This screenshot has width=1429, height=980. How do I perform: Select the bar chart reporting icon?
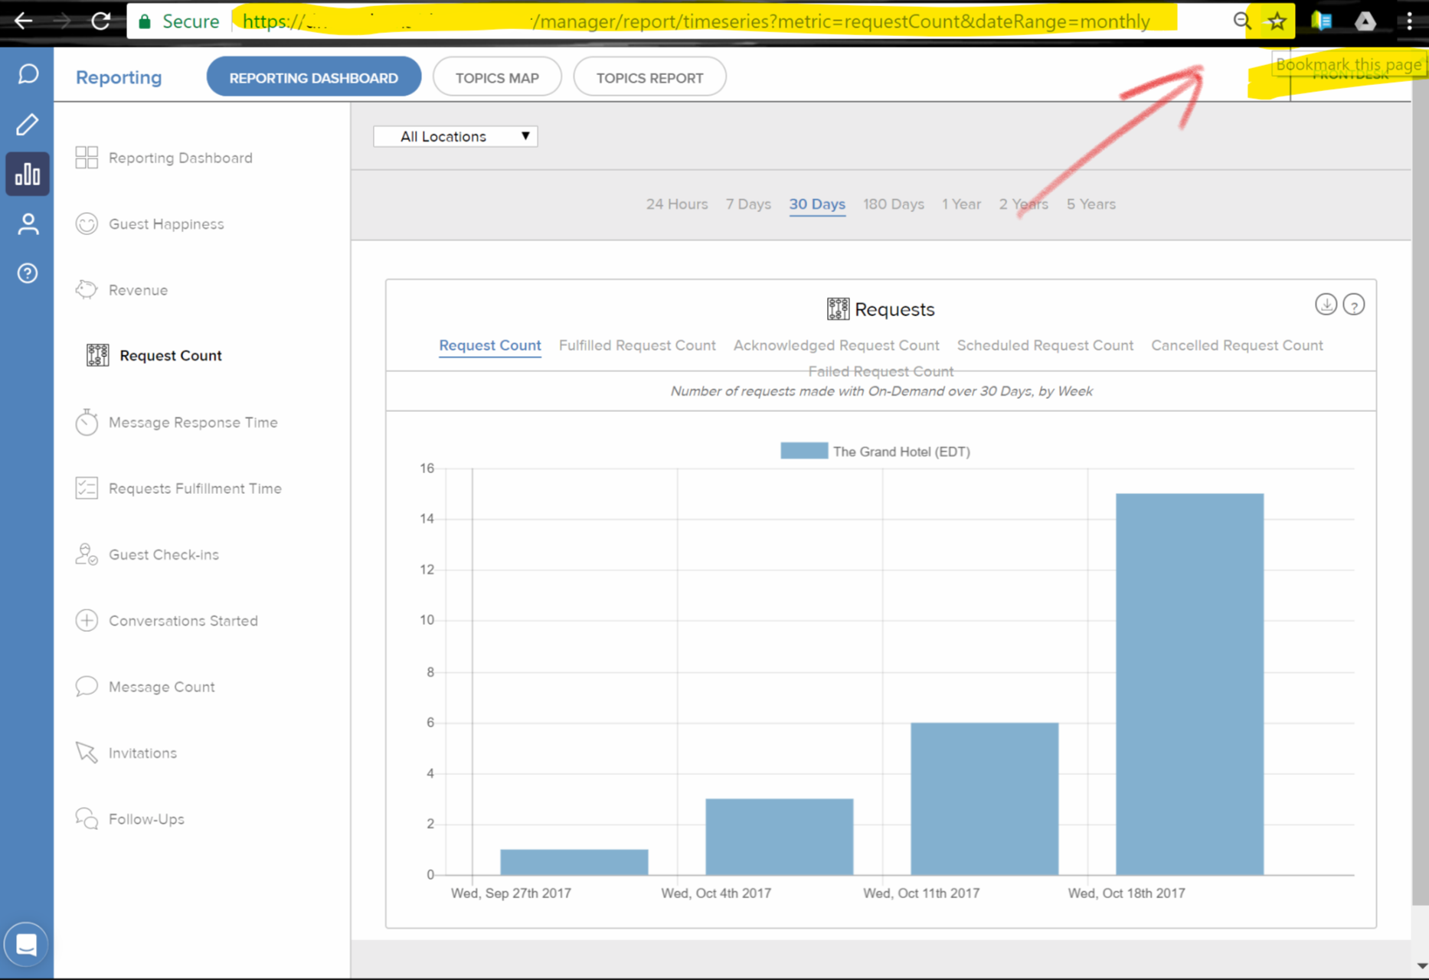(28, 174)
